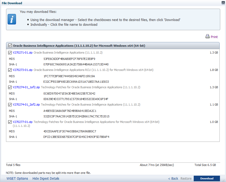Download V270274-01_2of2.zip individually
Viewport: 226px width, 182px height.
(x=26, y=105)
